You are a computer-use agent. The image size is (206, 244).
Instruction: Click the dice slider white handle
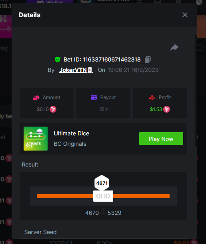pos(103,196)
